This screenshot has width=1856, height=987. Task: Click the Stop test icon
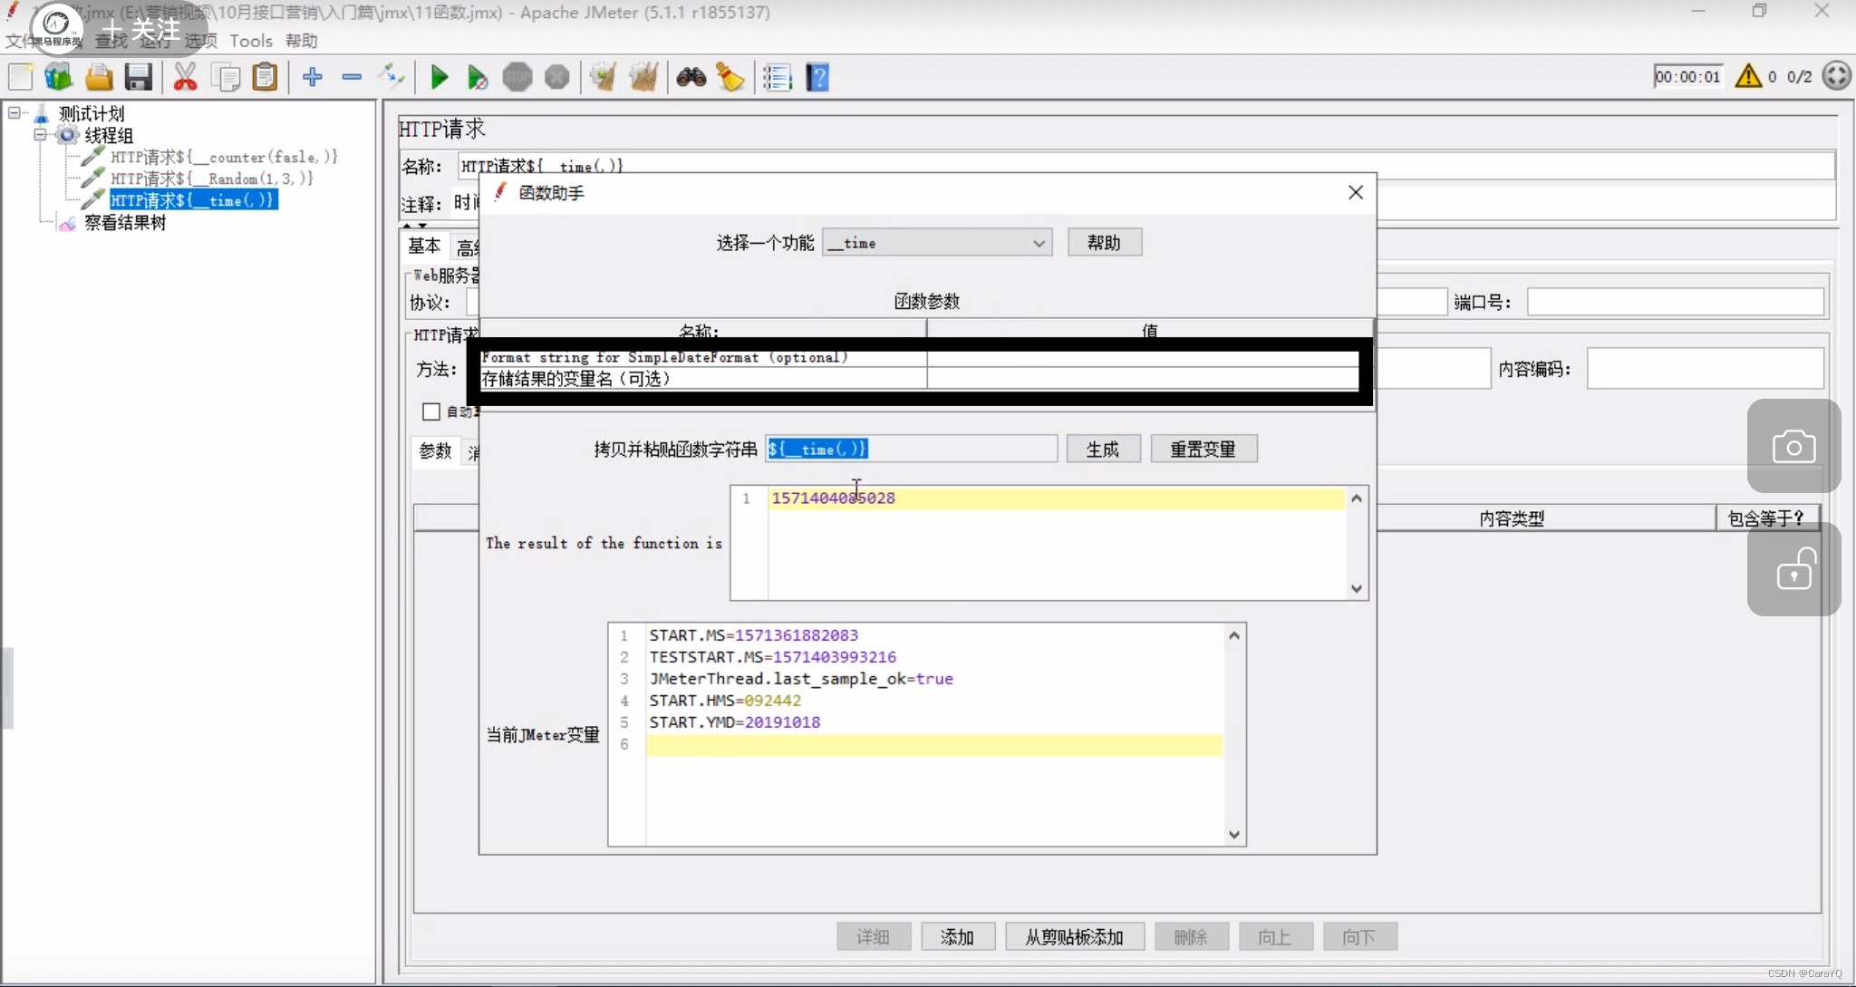517,77
